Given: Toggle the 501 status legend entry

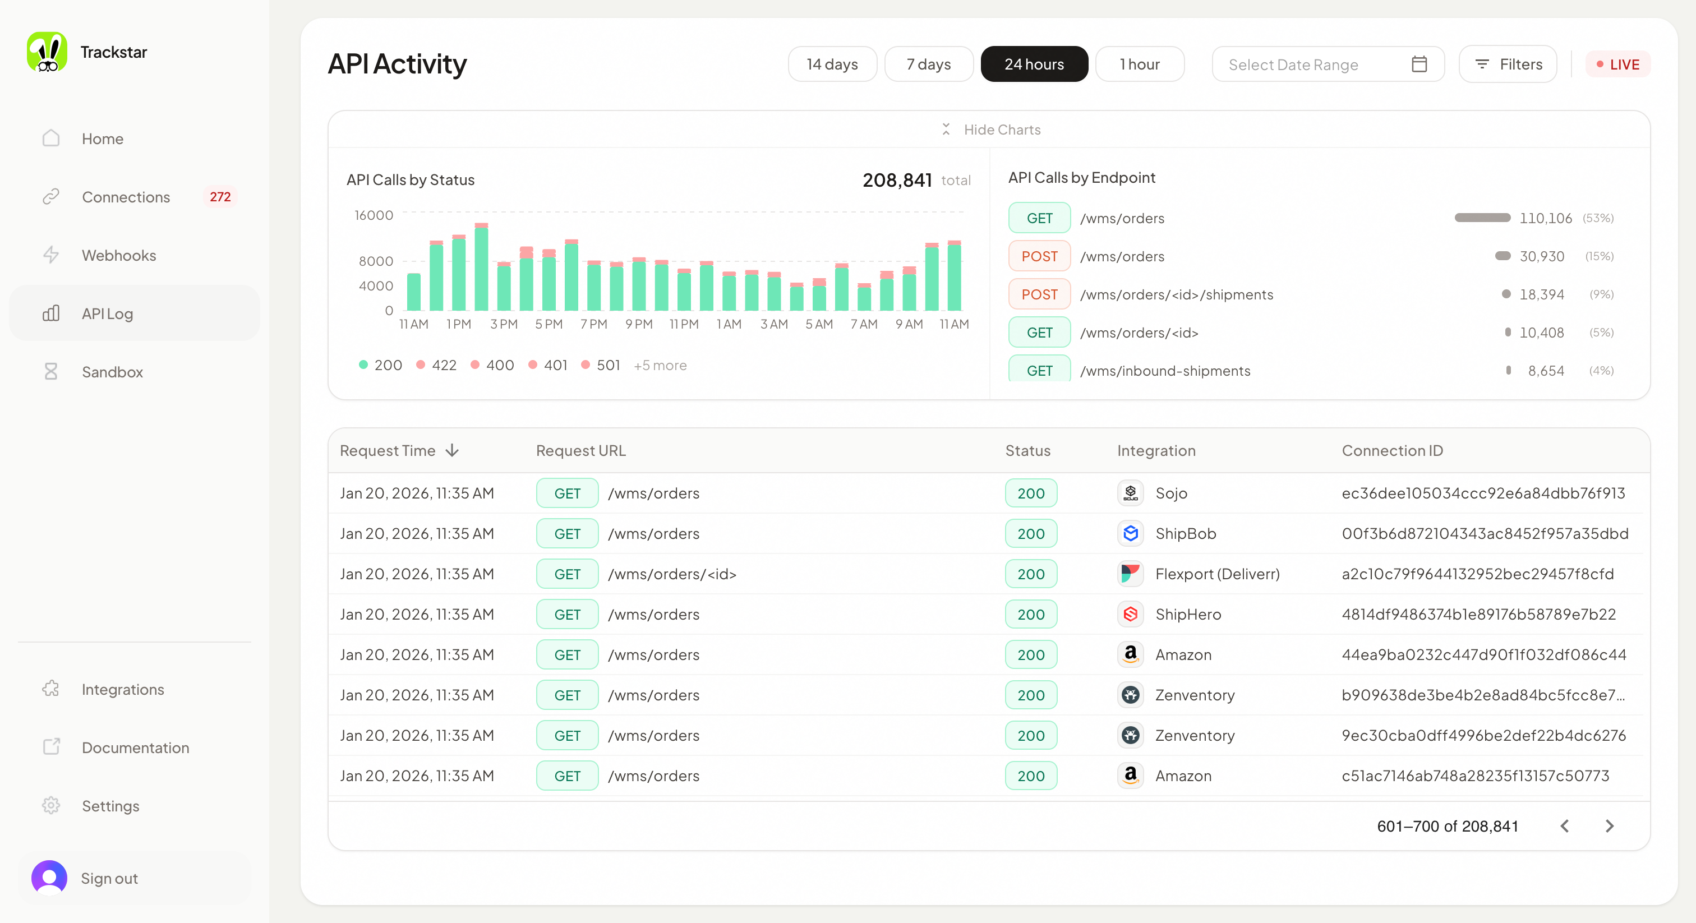Looking at the screenshot, I should pyautogui.click(x=600, y=364).
